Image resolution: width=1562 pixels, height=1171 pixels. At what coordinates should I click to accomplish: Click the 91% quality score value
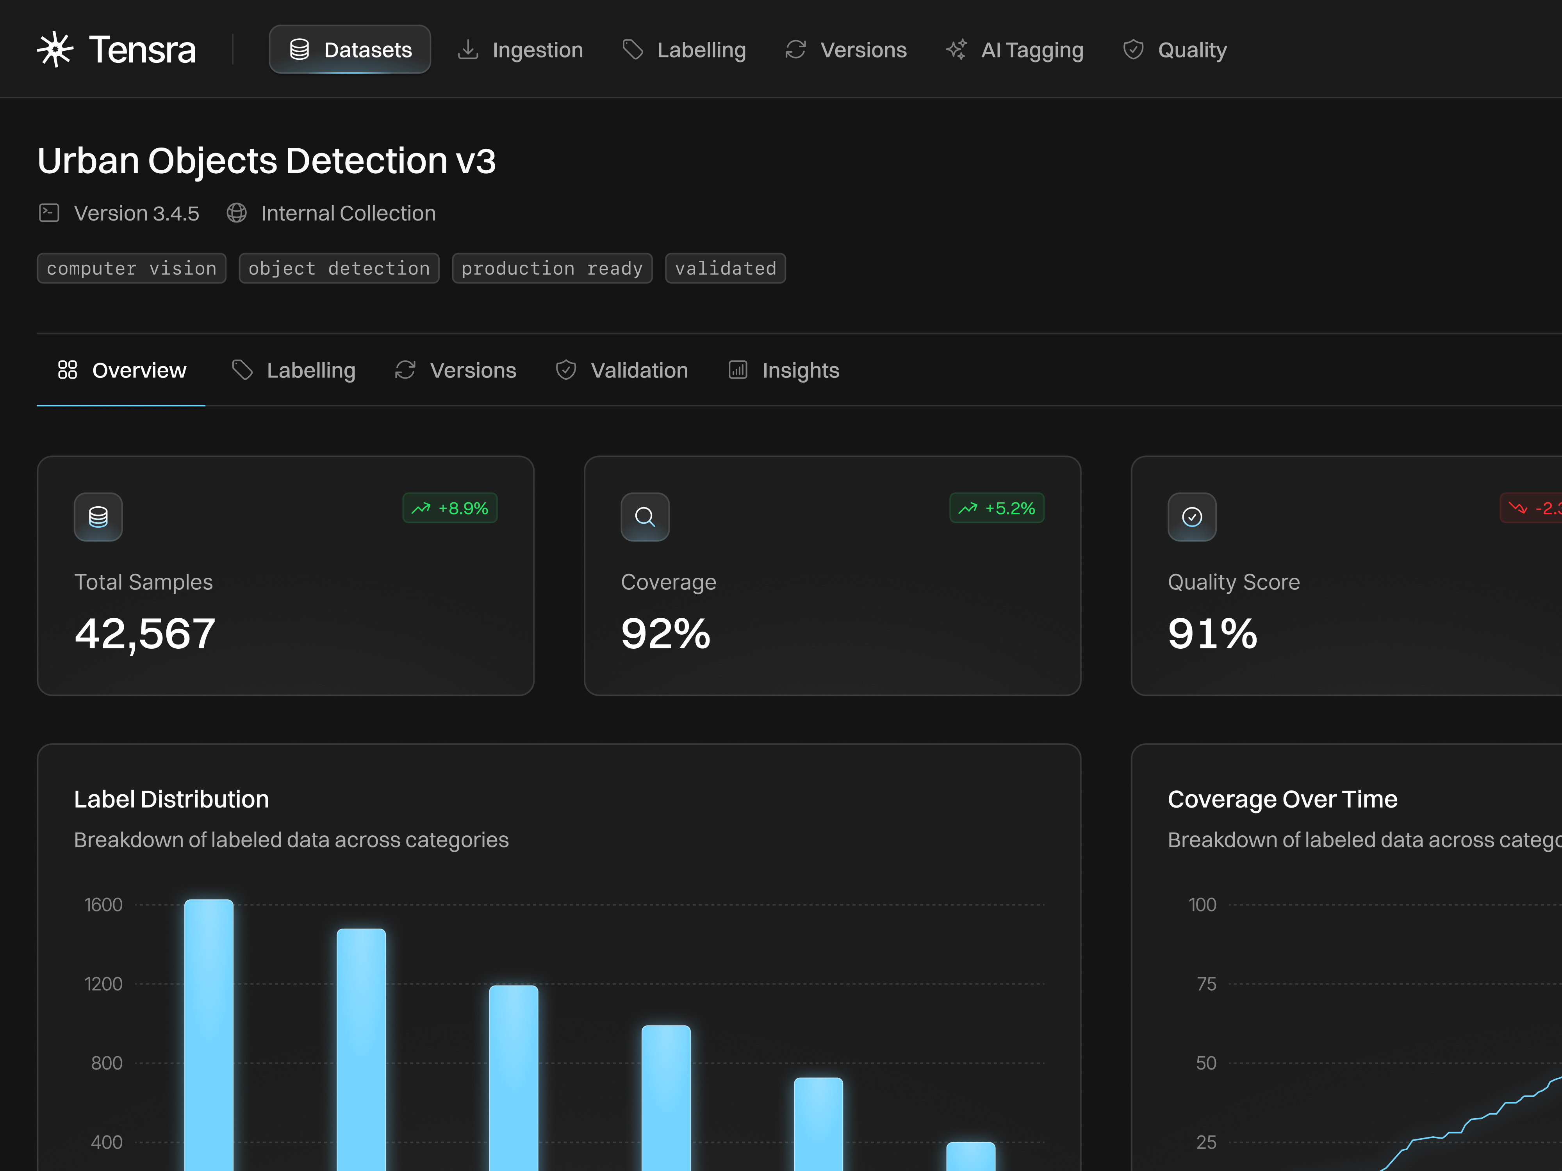(1213, 633)
